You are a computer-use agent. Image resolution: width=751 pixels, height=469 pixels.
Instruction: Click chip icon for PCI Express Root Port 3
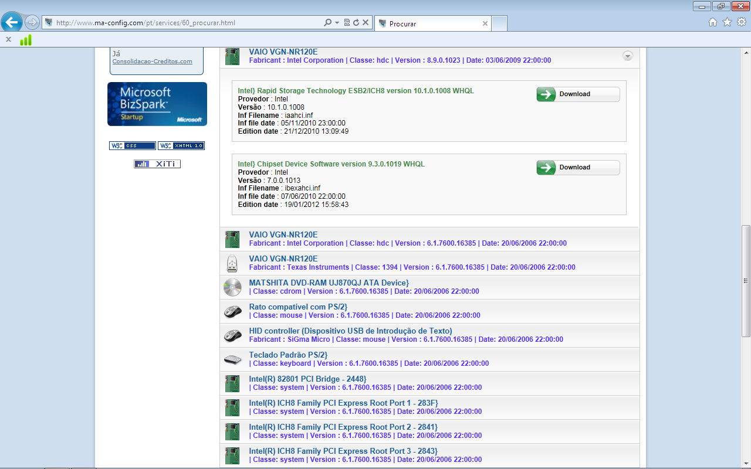[232, 456]
